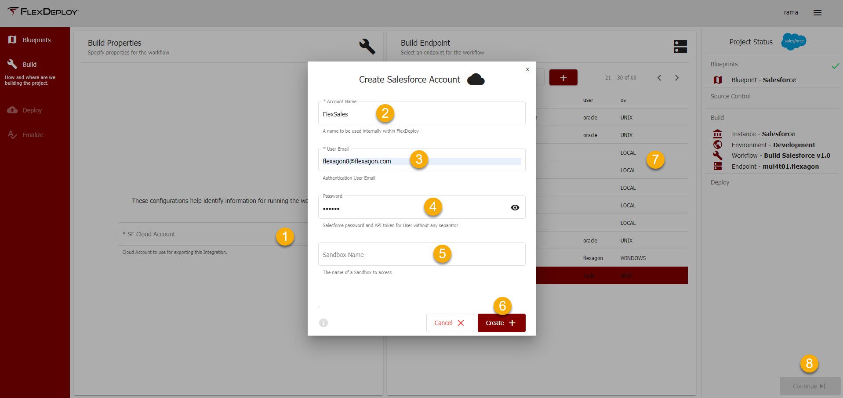Click the Source Control section label

730,96
